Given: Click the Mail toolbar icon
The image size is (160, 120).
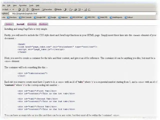Looking at the screenshot, I should (71, 9).
